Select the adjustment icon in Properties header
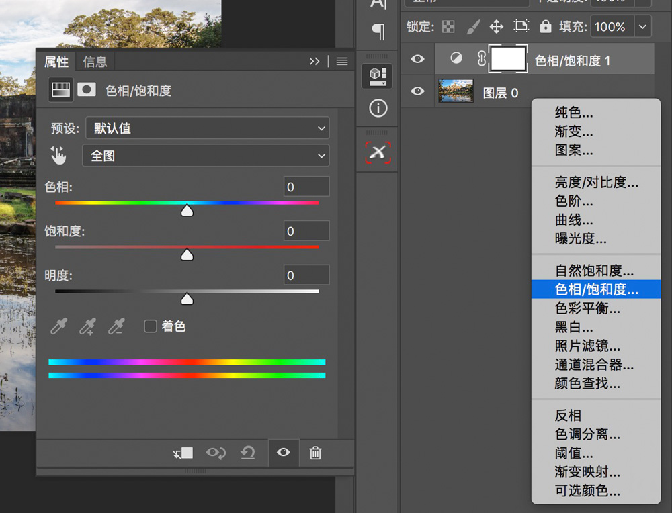Image resolution: width=672 pixels, height=513 pixels. tap(60, 90)
